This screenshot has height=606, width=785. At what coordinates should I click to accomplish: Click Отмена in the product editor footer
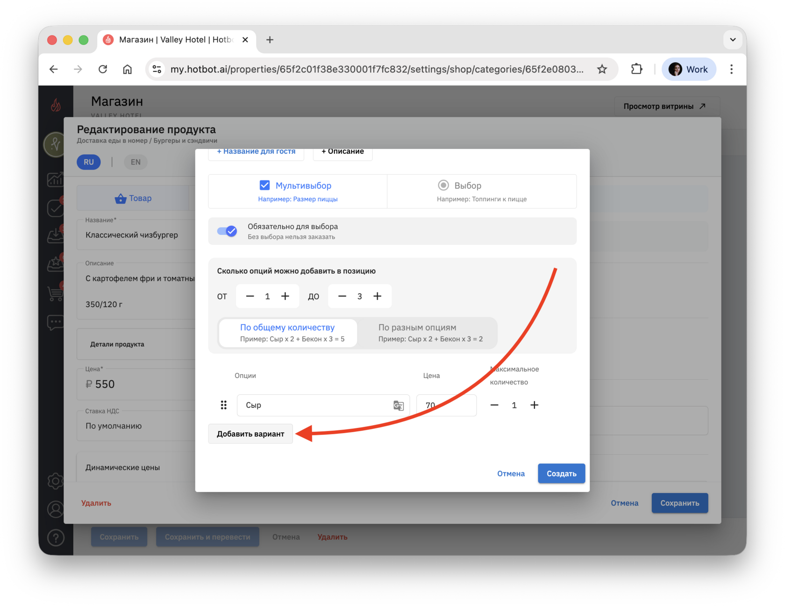tap(624, 503)
